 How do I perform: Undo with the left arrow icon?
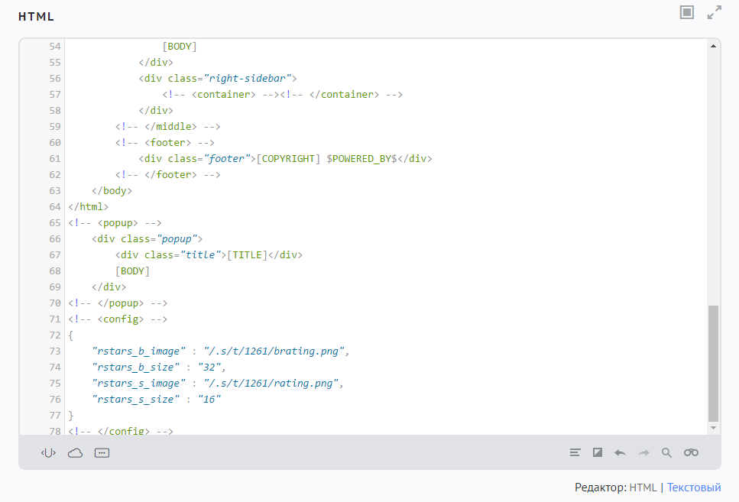click(620, 452)
